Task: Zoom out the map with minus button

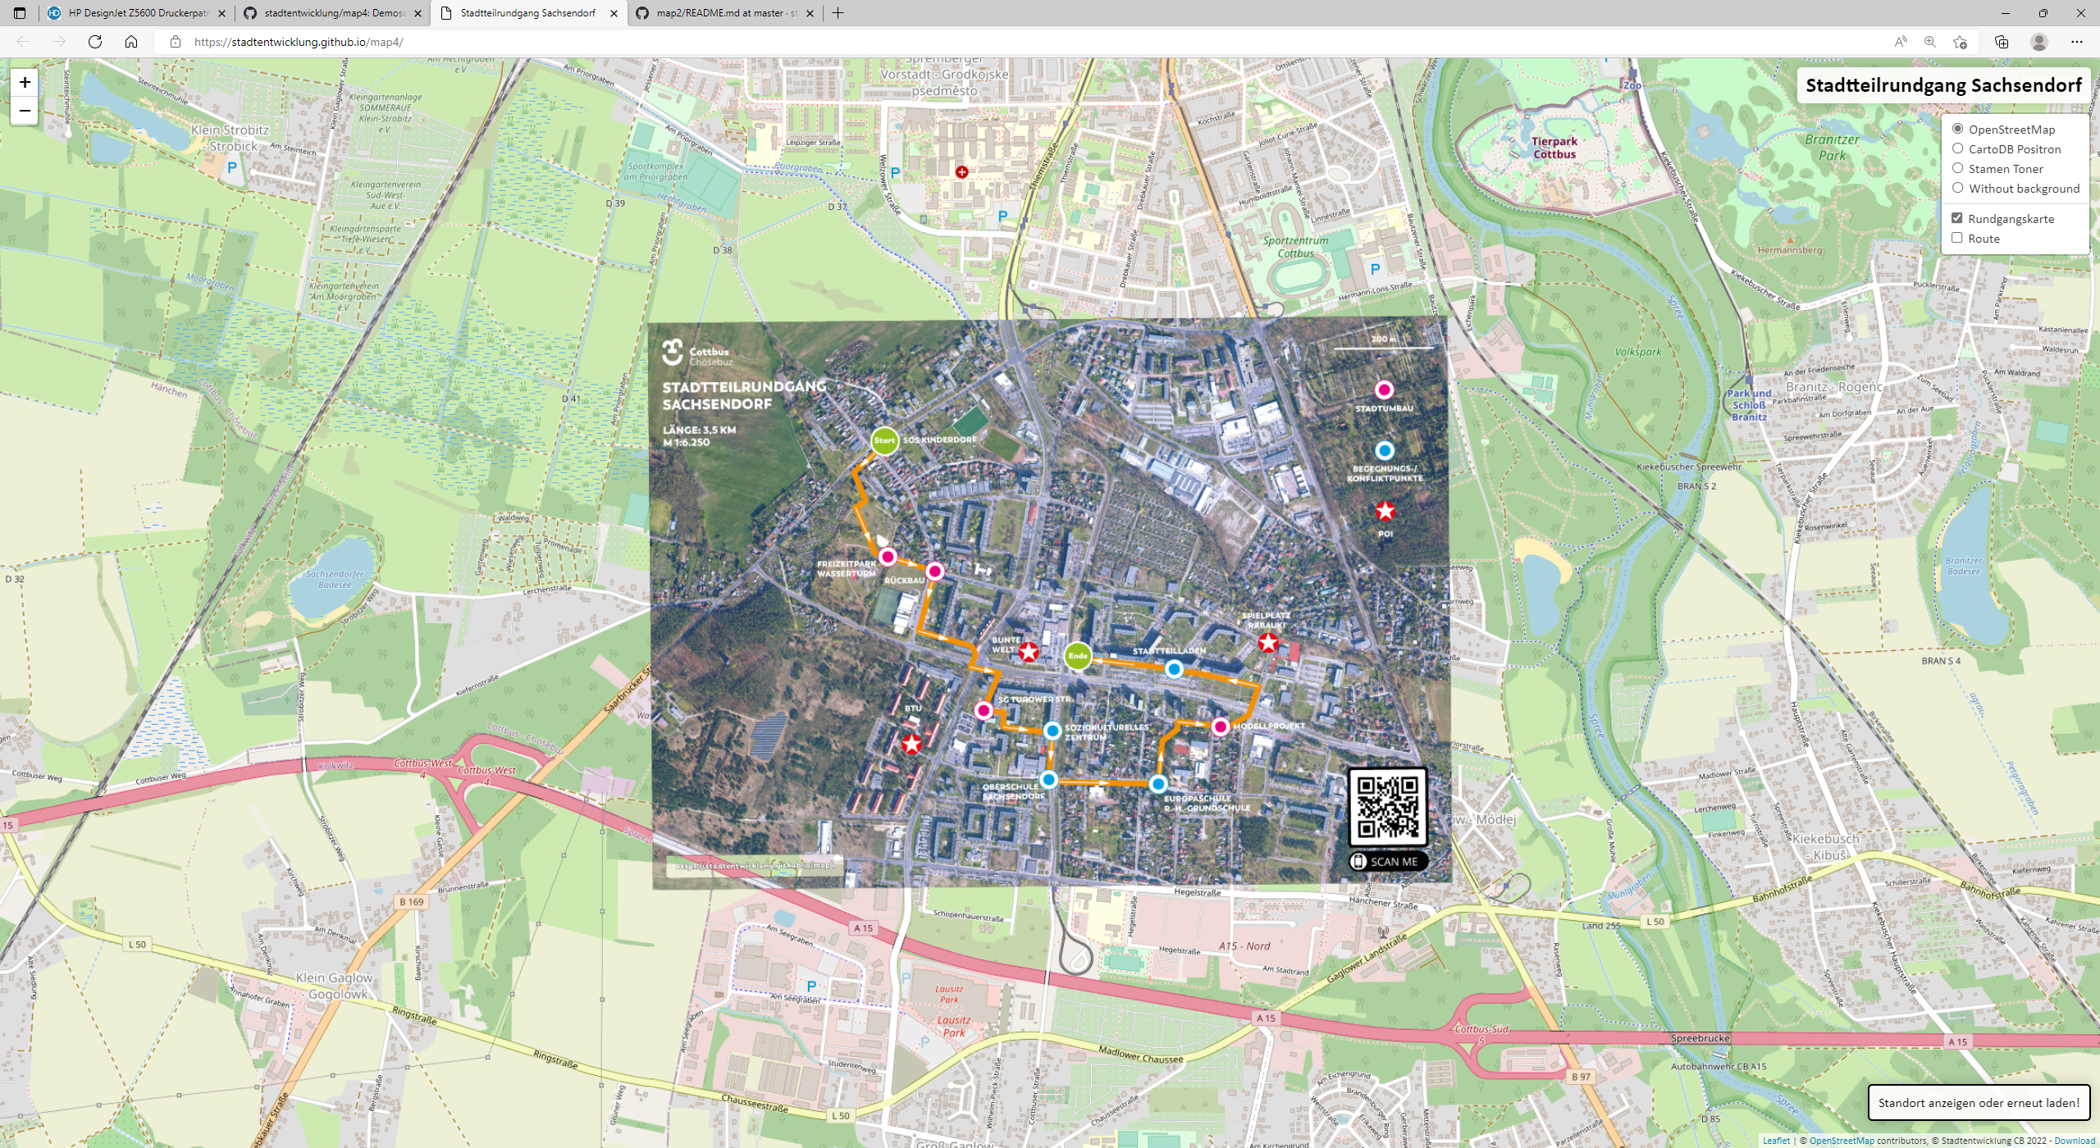Action: click(x=25, y=111)
